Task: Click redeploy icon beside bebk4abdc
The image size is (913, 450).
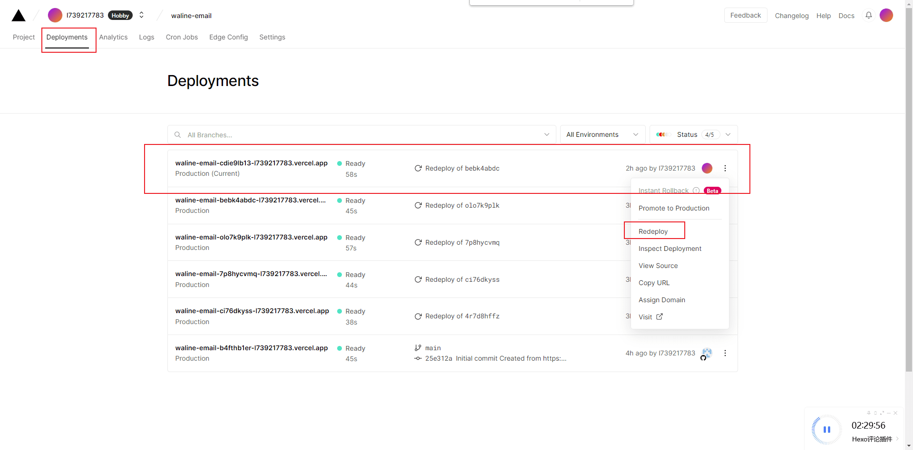Action: (418, 168)
